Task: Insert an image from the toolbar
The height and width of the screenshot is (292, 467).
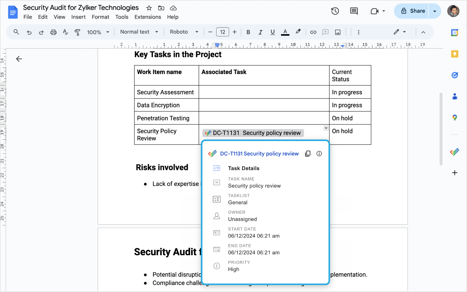Action: (x=338, y=32)
